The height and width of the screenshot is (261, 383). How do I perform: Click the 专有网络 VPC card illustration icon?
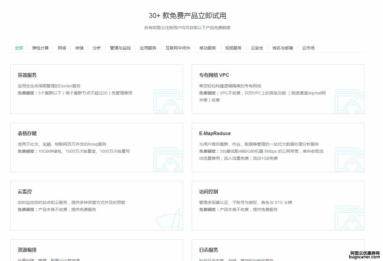350,102
